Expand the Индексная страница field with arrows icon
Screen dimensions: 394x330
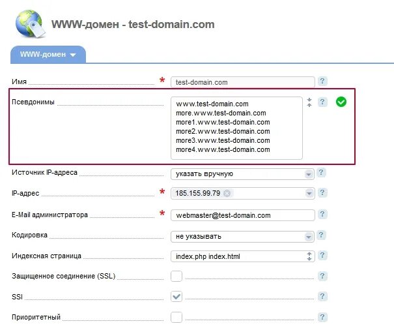[x=309, y=256]
